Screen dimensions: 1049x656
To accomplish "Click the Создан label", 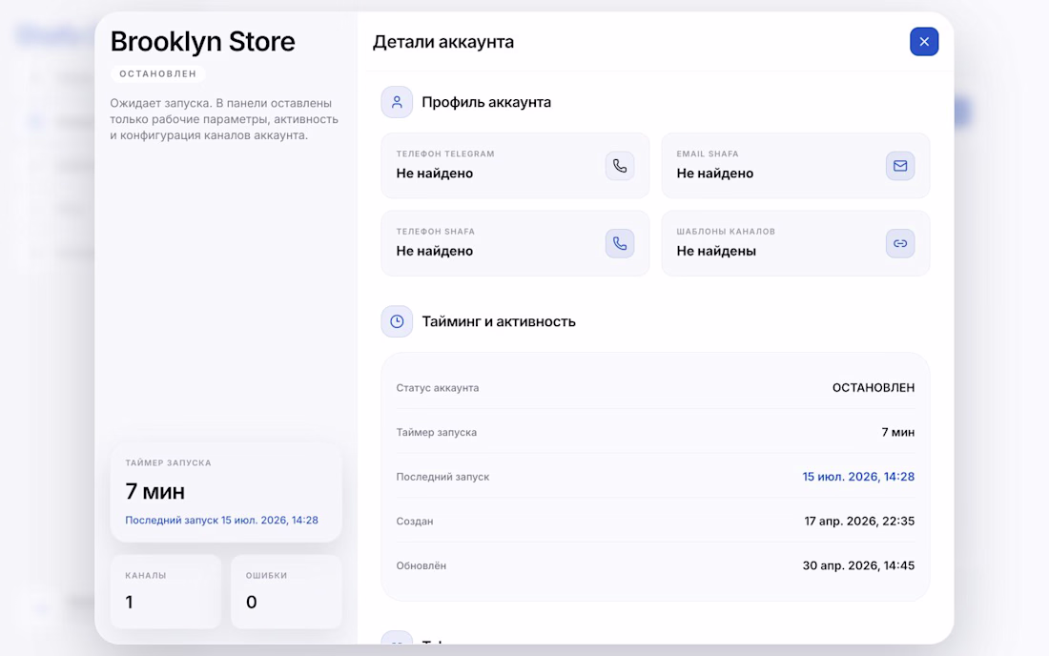I will point(415,522).
